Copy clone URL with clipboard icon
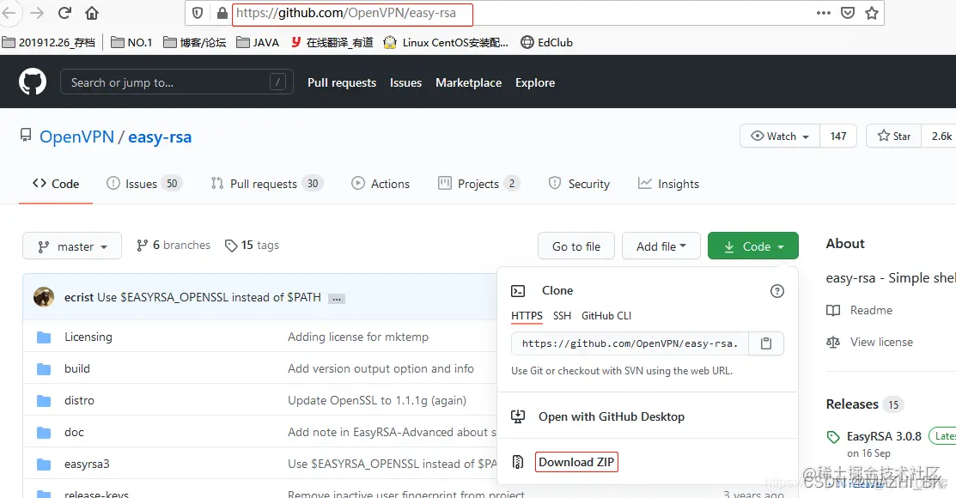This screenshot has height=498, width=956. click(766, 343)
